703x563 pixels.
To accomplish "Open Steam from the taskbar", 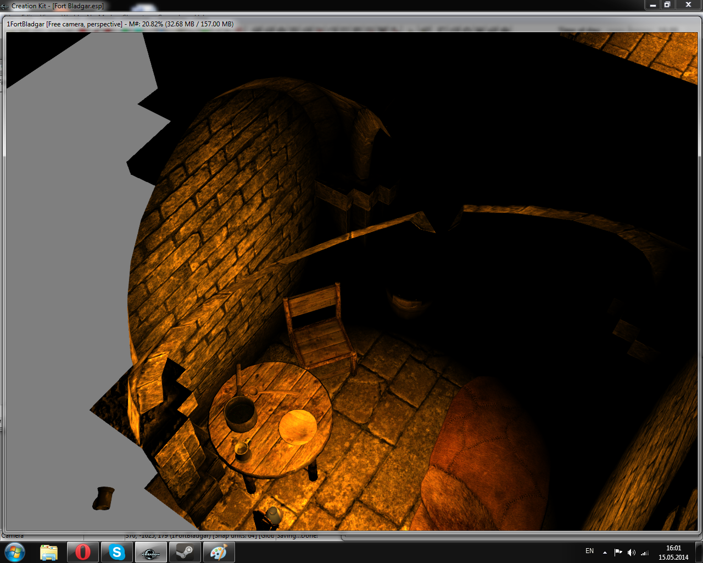I will [x=185, y=552].
